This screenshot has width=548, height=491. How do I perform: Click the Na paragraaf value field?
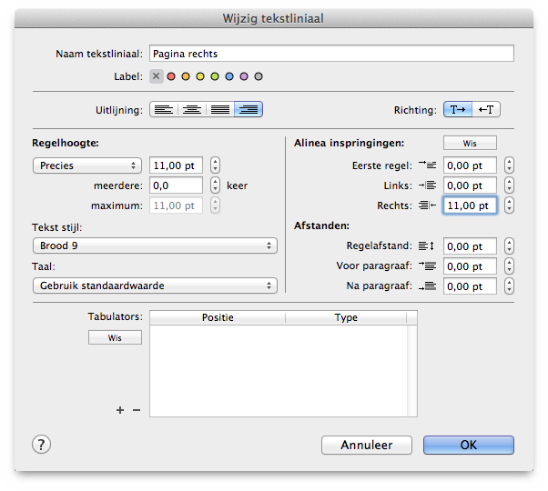[470, 286]
